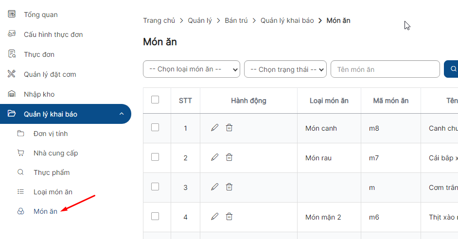Tick the select-all checkbox in table header
Image resolution: width=458 pixels, height=239 pixels.
tap(155, 100)
